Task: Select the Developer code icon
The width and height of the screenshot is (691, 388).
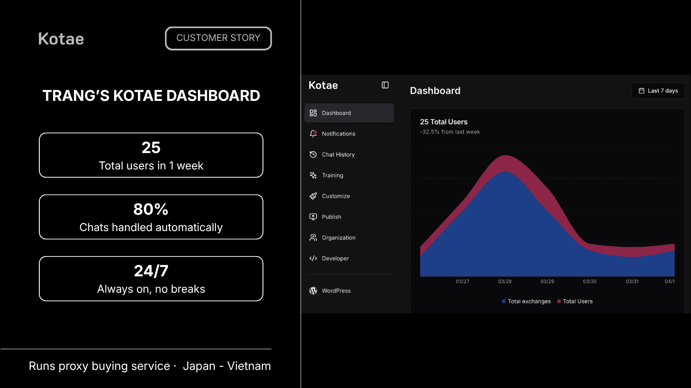Action: click(313, 258)
